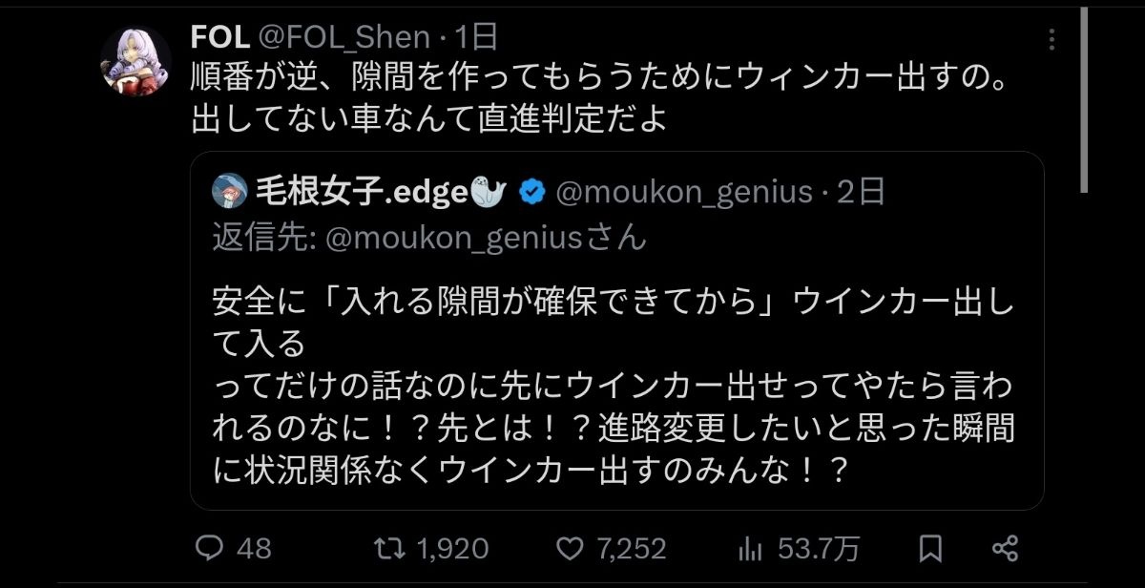This screenshot has width=1145, height=588.
Task: Open view analytics bar chart icon
Action: click(x=751, y=548)
